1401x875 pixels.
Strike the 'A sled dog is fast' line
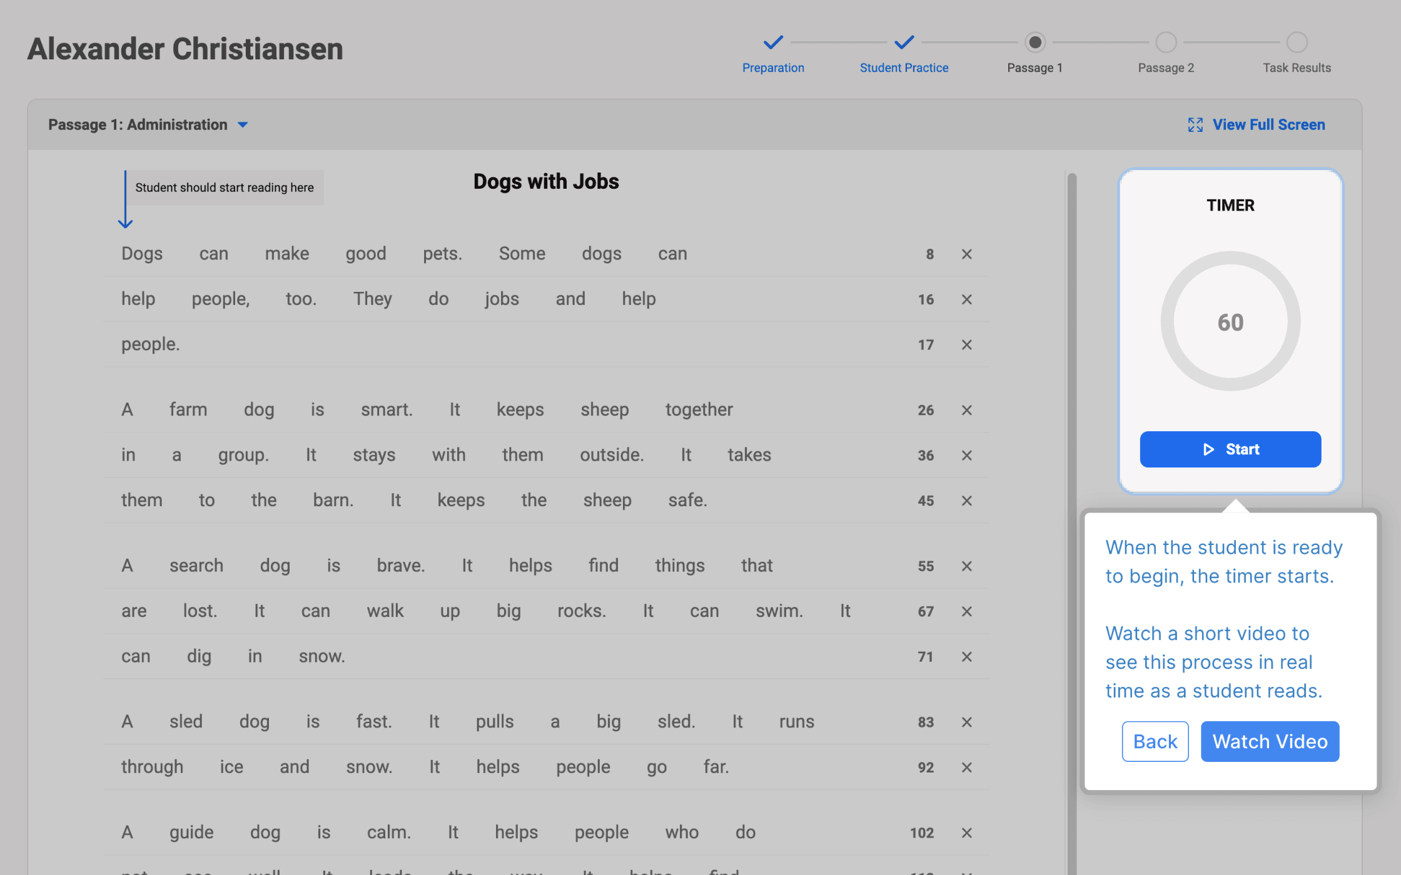coord(967,722)
